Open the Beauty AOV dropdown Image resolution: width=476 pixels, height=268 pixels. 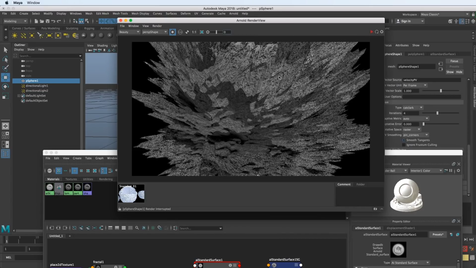point(129,32)
